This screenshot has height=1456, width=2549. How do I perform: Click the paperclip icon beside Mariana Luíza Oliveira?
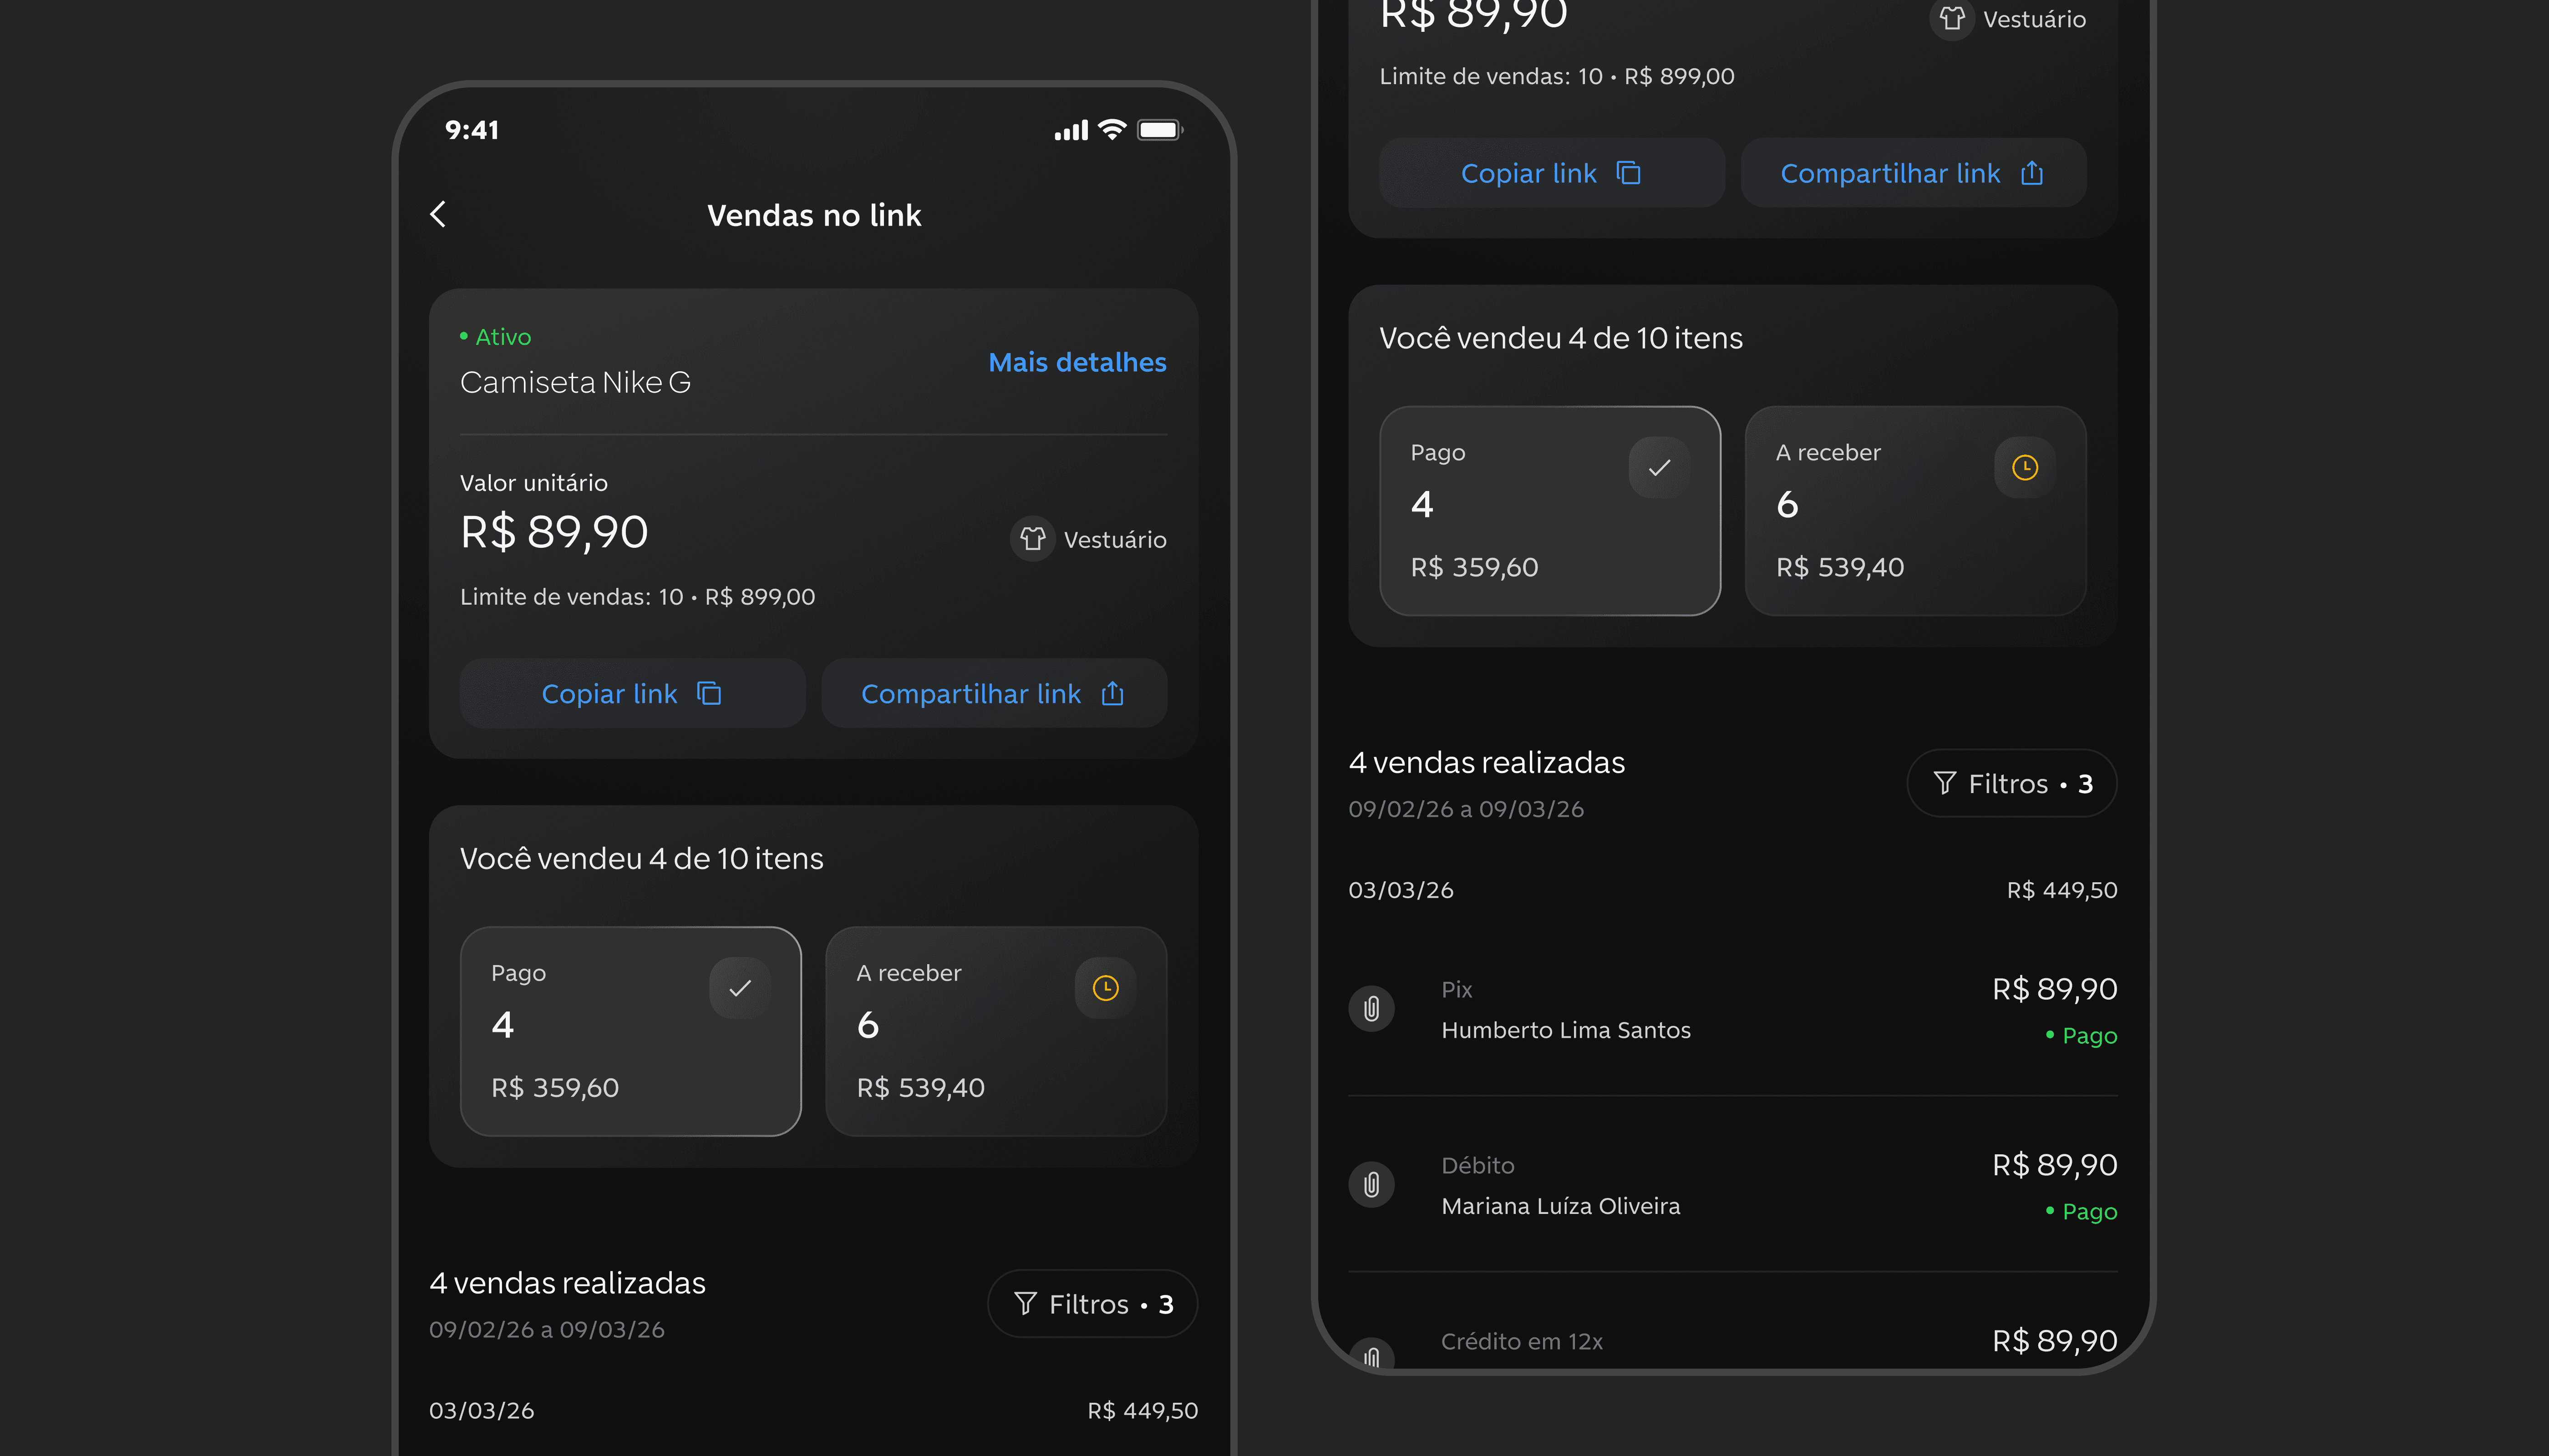tap(1371, 1185)
